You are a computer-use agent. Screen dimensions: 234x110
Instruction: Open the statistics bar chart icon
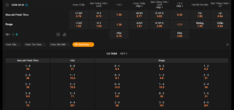point(64,34)
